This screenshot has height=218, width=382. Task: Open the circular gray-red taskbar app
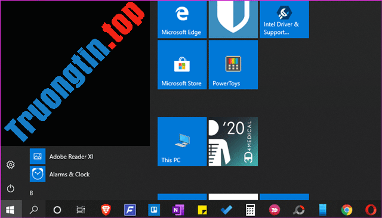298,210
